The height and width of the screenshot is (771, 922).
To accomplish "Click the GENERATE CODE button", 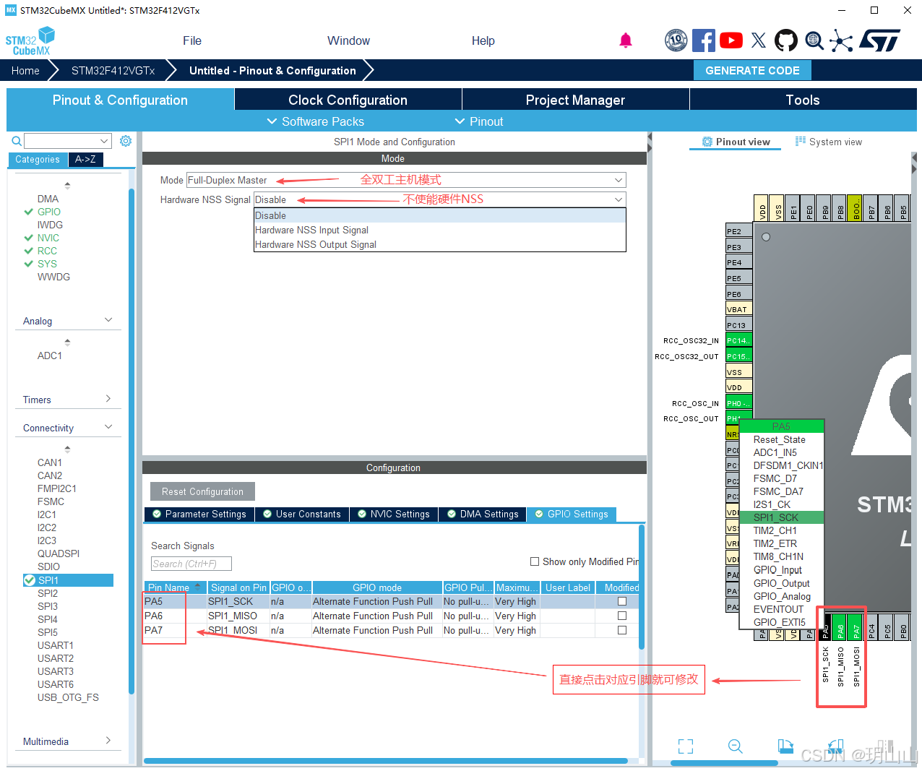I will tap(752, 70).
